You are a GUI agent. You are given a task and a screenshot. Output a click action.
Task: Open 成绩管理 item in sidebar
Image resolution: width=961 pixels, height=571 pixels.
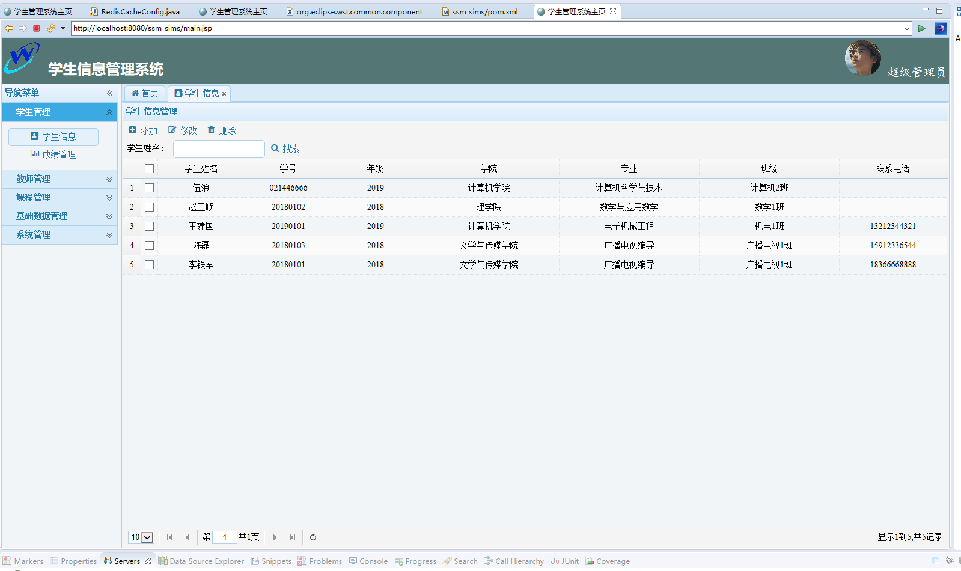(53, 154)
